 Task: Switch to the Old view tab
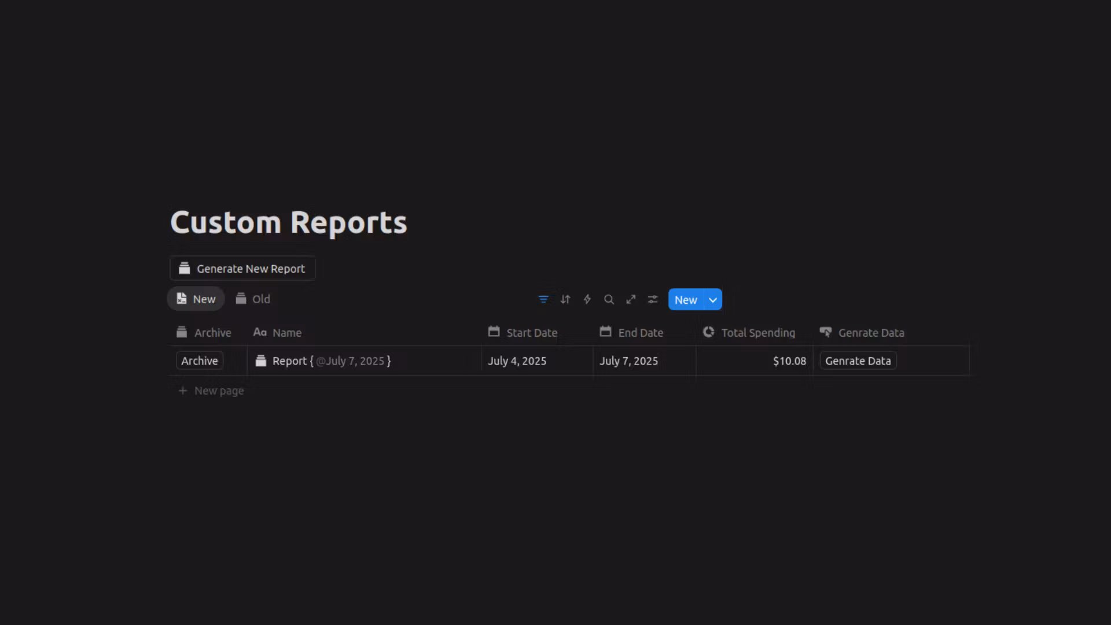tap(253, 299)
